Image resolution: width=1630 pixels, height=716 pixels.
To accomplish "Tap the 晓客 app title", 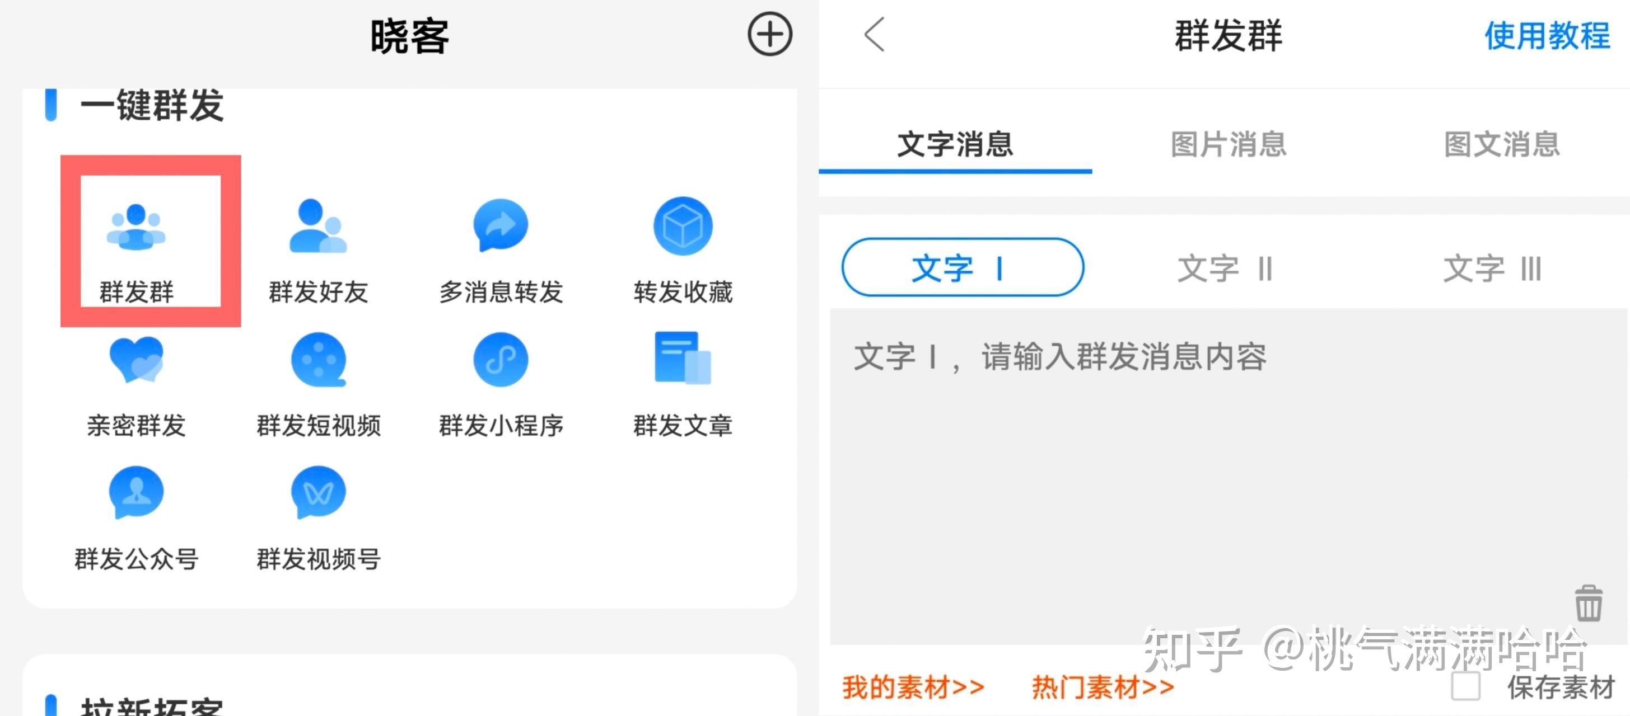I will click(409, 36).
